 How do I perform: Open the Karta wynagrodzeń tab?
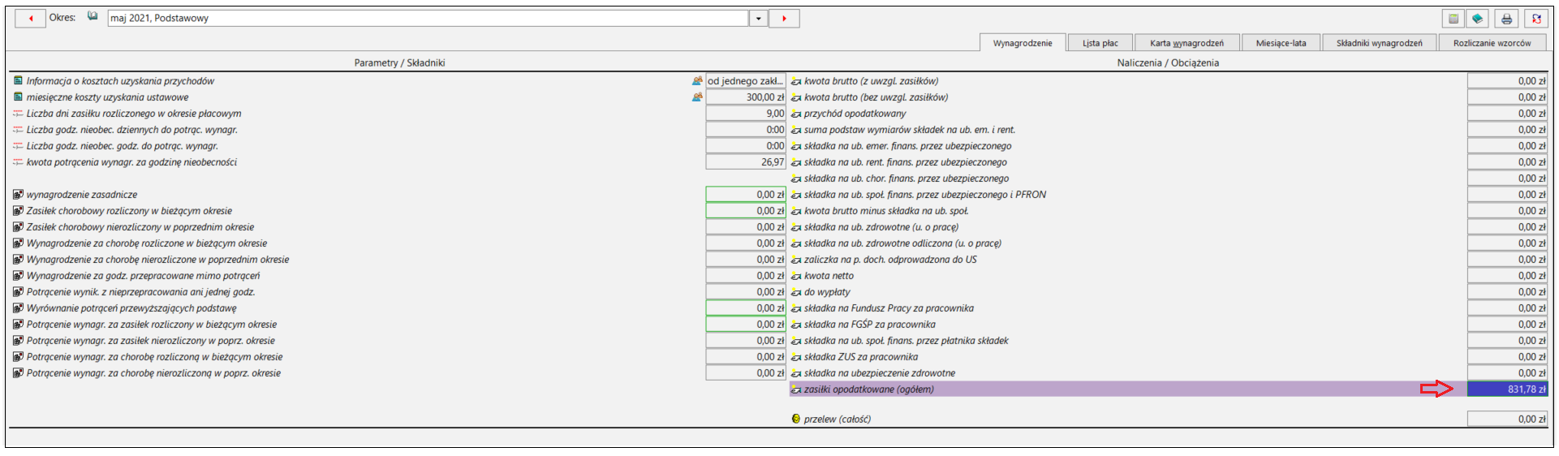pos(1186,43)
